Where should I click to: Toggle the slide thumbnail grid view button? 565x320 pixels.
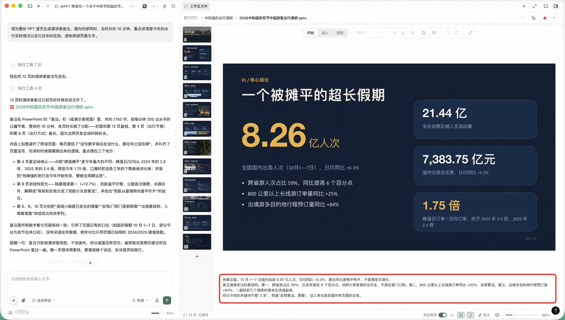click(461, 315)
